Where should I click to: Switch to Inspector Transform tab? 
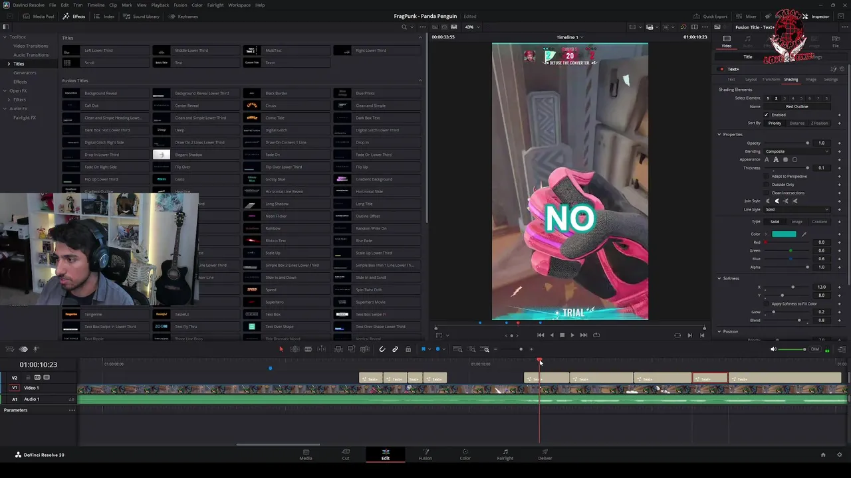click(x=771, y=80)
